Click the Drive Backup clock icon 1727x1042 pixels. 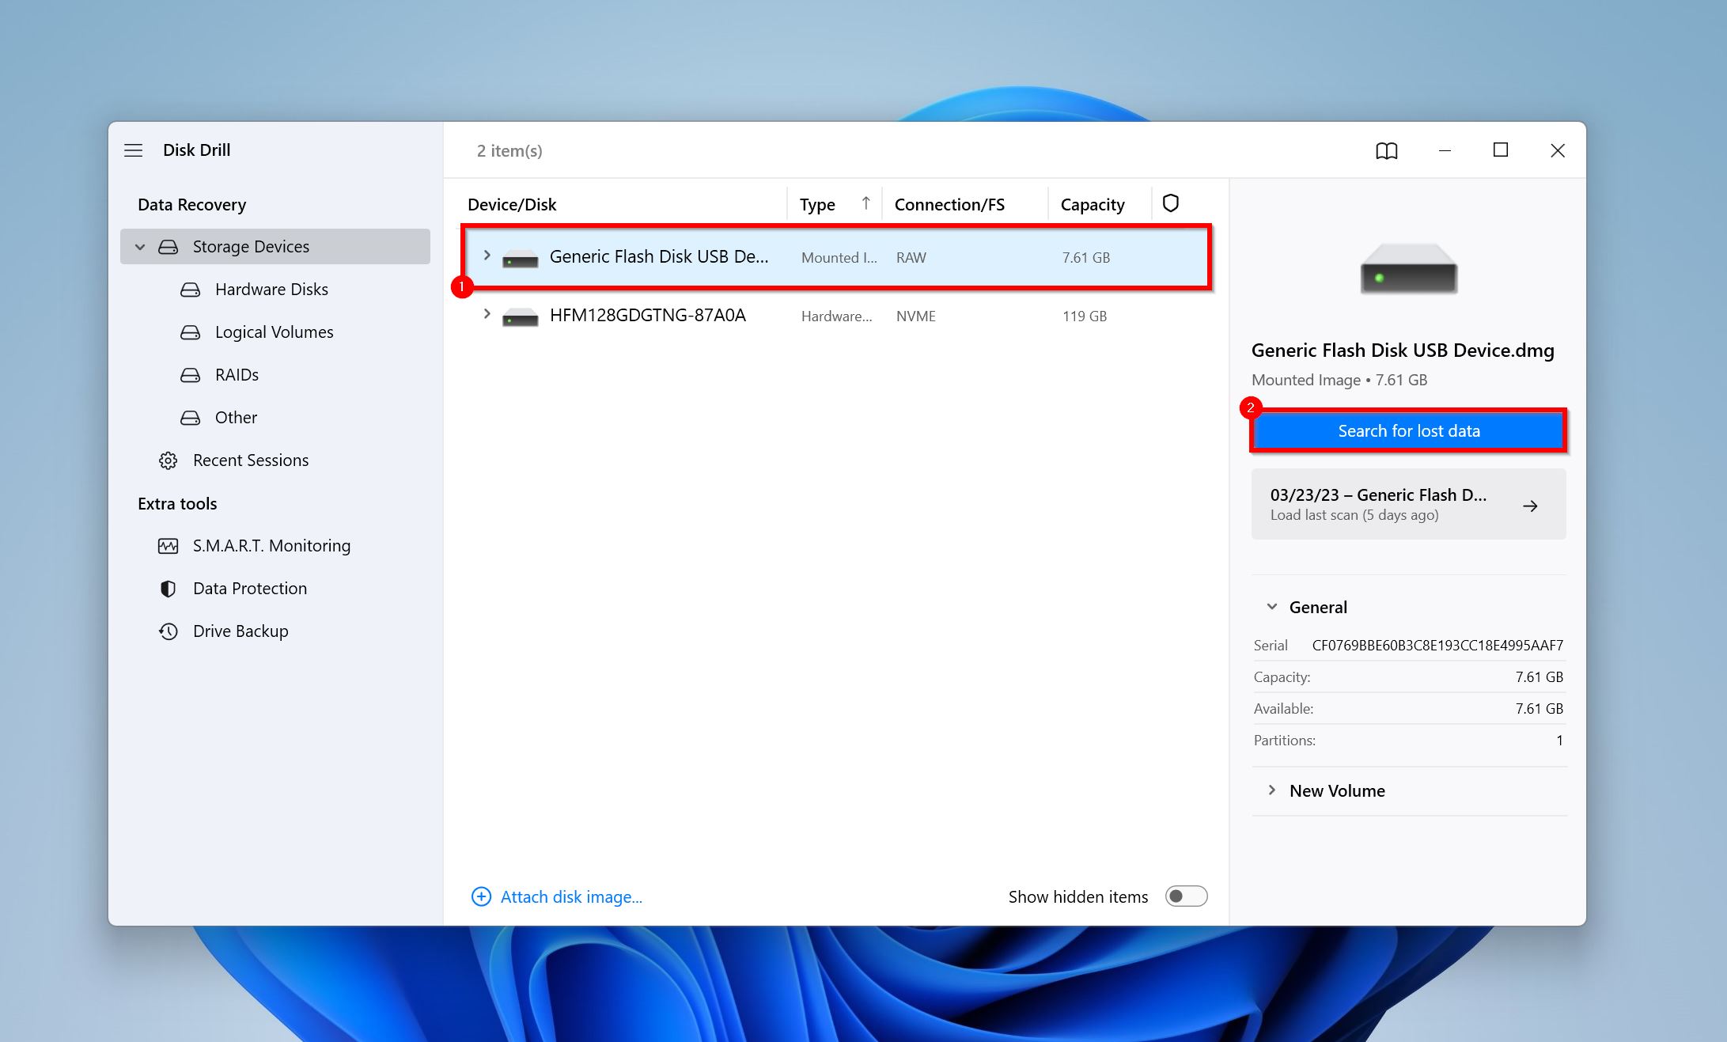pos(168,631)
